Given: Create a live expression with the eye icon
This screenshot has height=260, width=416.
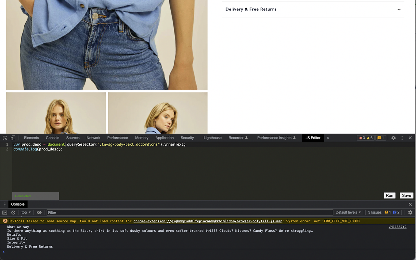Looking at the screenshot, I should [x=39, y=212].
